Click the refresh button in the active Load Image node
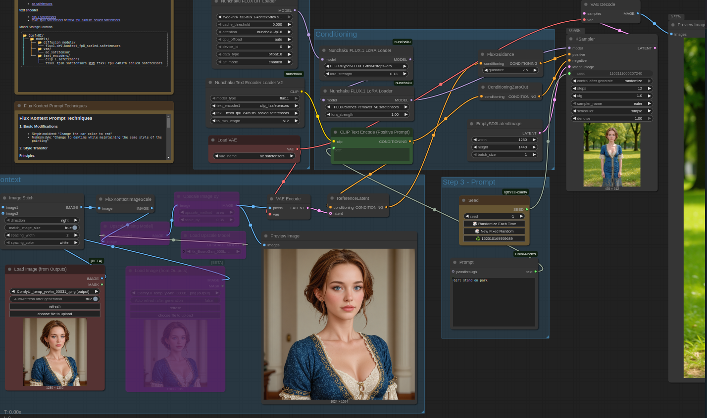707x418 pixels. tap(54, 306)
